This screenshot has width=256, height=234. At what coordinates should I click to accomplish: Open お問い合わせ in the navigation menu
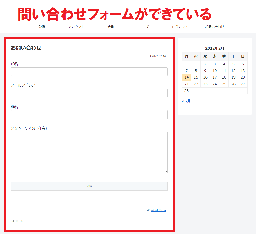pos(214,27)
